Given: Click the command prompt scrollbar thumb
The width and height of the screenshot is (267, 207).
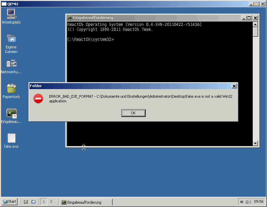Looking at the screenshot, I should click(255, 32).
